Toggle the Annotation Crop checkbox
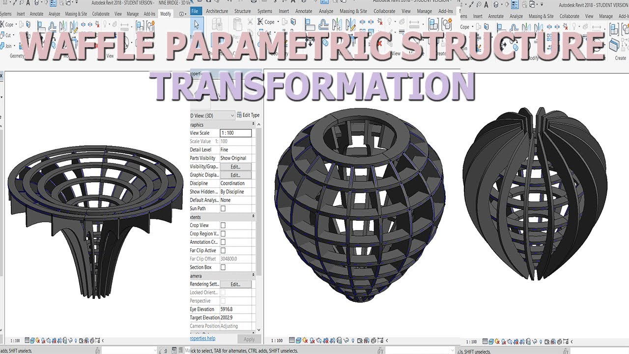This screenshot has width=629, height=354. pos(223,242)
